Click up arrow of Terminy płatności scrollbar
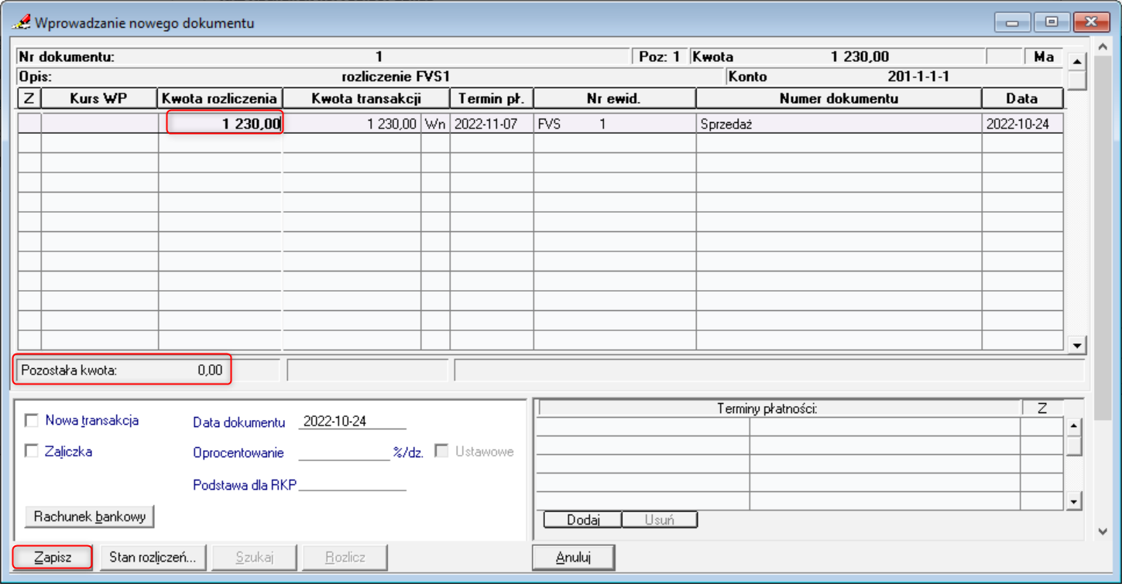1122x584 pixels. coord(1074,426)
